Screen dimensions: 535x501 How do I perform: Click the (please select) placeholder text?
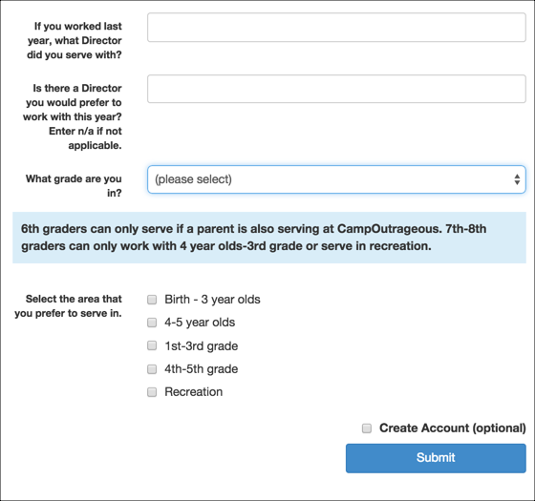tap(193, 179)
